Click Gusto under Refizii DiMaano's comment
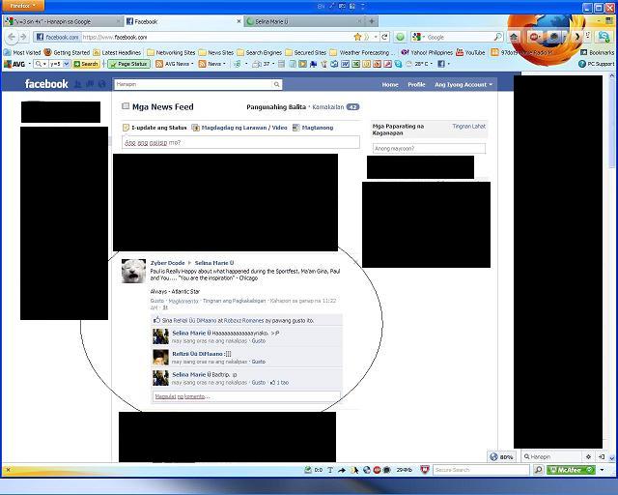Screen dimensions: 618x495 click(259, 362)
